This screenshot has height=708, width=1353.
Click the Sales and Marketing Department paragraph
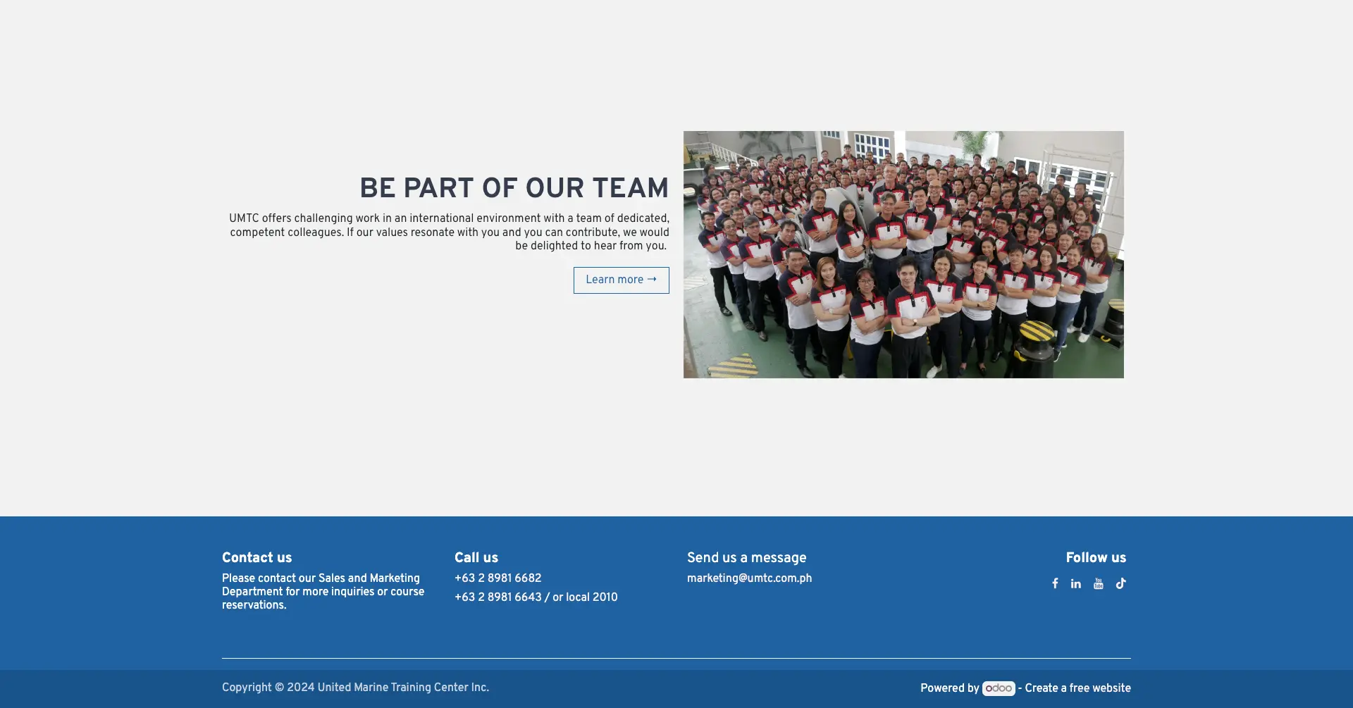point(323,592)
